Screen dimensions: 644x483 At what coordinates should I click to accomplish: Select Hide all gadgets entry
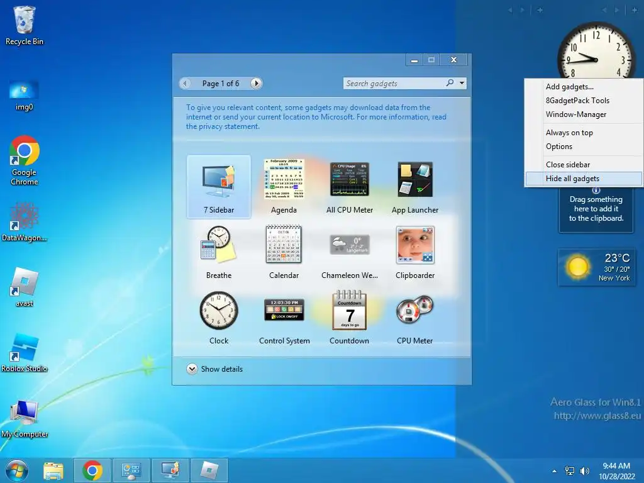click(x=584, y=179)
